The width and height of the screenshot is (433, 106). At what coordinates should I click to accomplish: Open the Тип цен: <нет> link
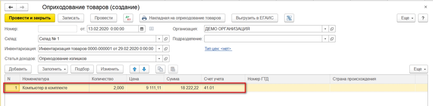[218, 49]
